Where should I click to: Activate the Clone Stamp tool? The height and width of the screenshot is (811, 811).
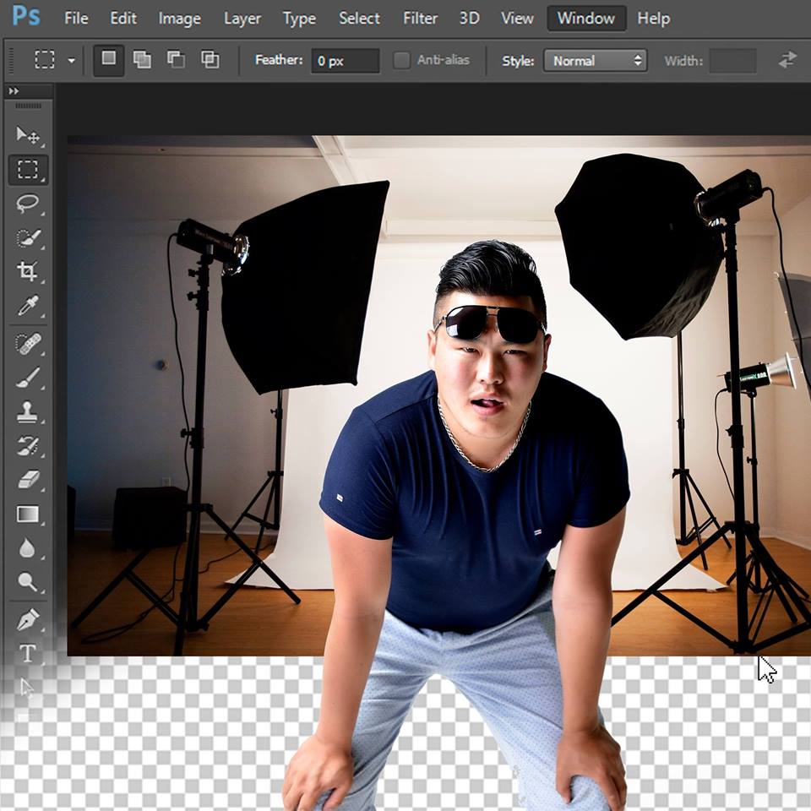(28, 411)
